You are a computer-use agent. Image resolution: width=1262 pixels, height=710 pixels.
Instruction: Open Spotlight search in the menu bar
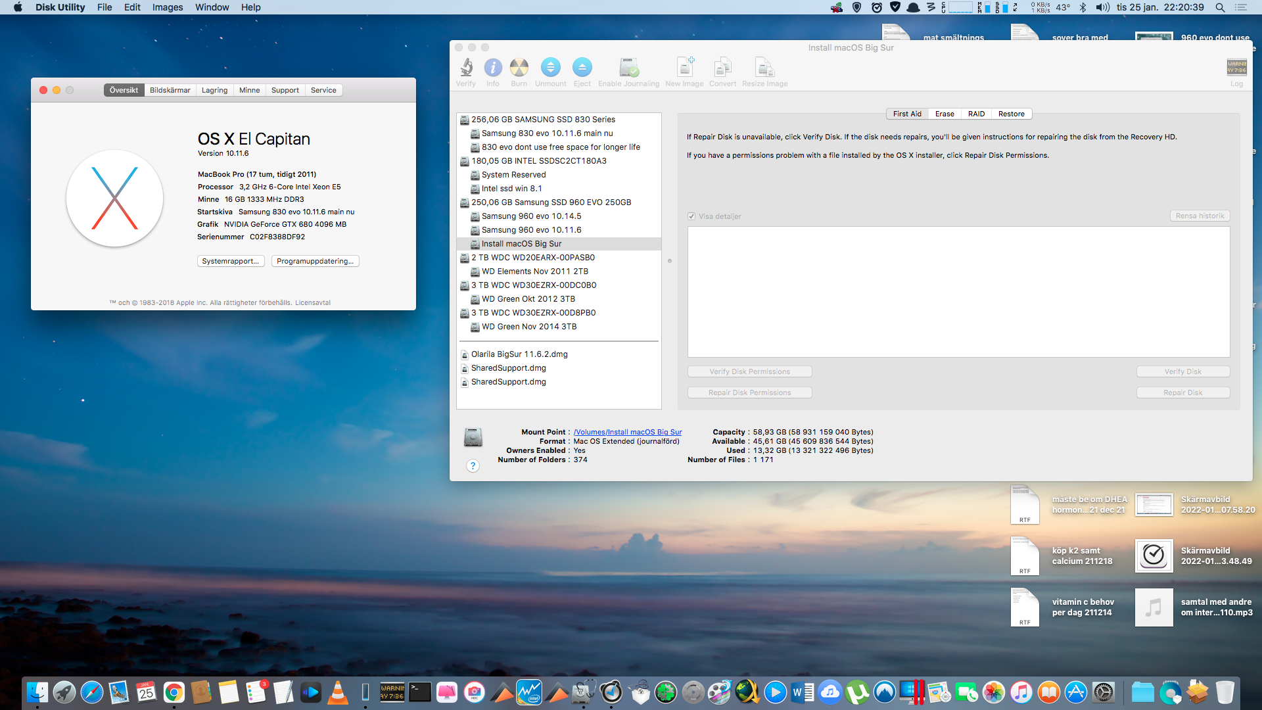1220,7
